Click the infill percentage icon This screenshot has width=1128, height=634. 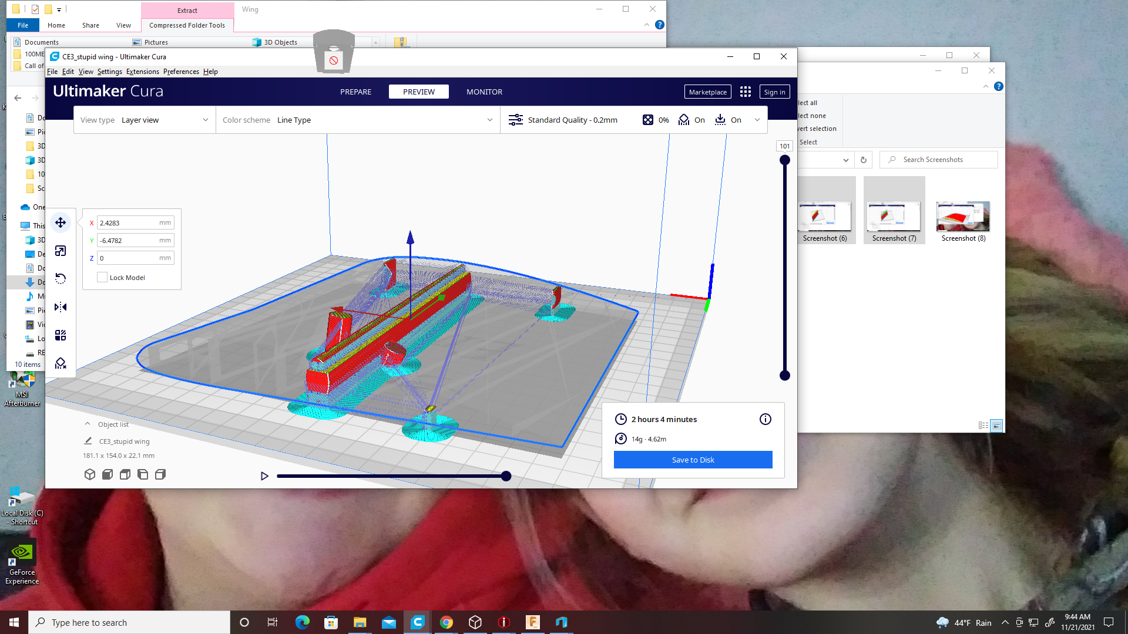tap(647, 120)
